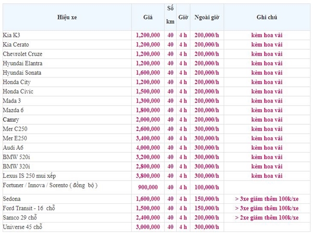Click the Camry price 2,000,000

[148, 120]
